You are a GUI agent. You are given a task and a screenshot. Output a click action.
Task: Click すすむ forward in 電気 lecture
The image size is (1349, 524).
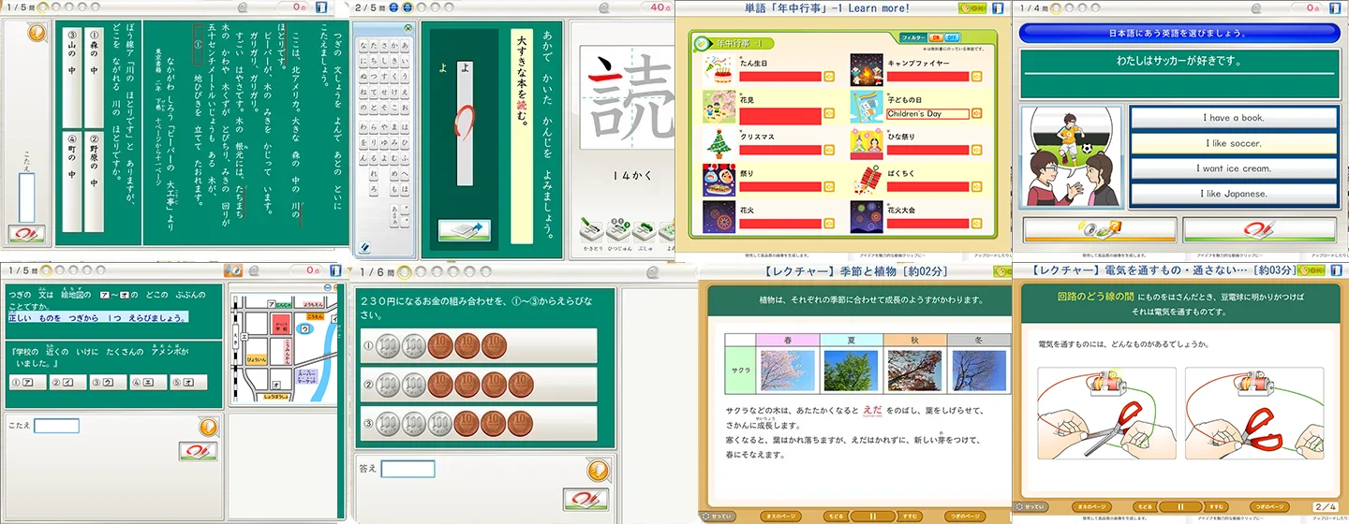point(1217,507)
